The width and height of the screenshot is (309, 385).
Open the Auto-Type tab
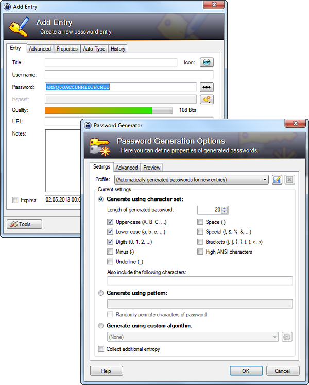(x=94, y=49)
